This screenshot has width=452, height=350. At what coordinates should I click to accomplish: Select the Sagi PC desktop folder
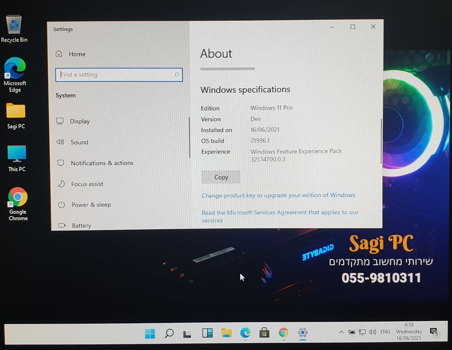point(16,115)
